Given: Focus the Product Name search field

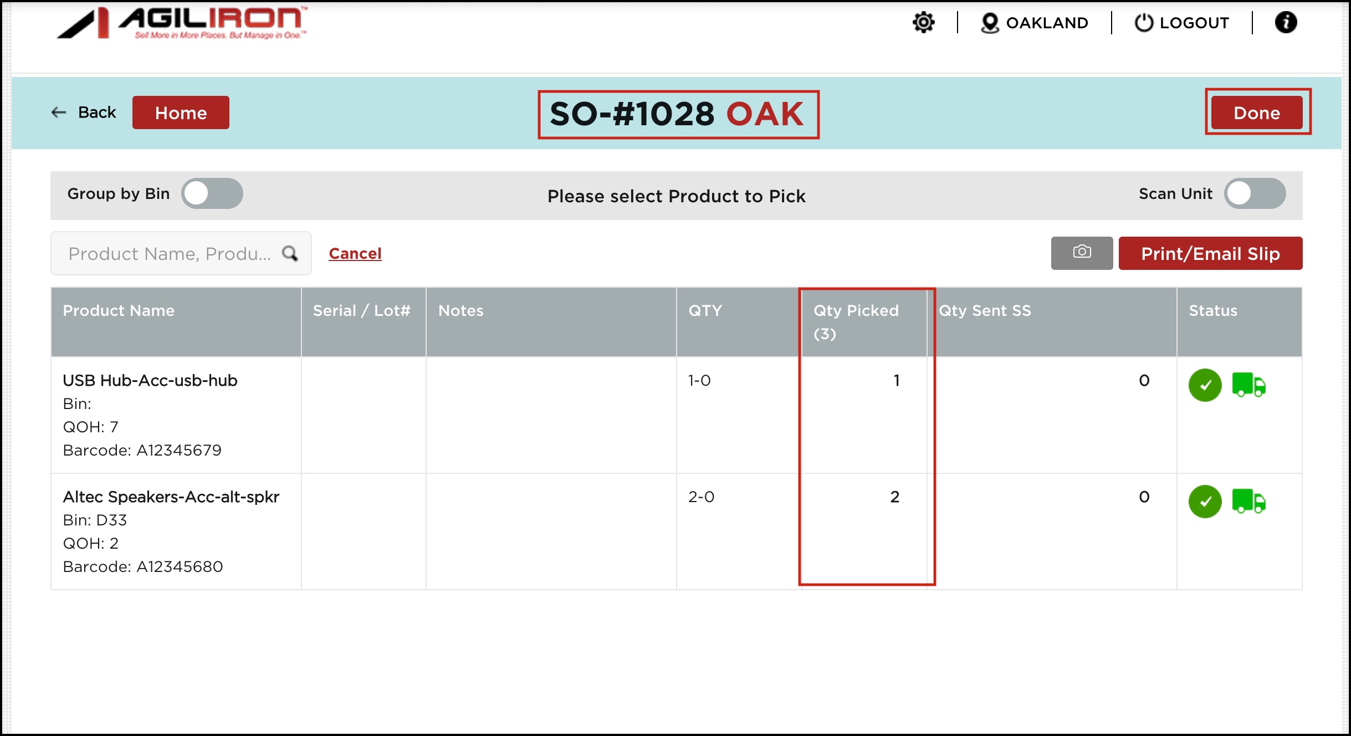Looking at the screenshot, I should pyautogui.click(x=169, y=253).
